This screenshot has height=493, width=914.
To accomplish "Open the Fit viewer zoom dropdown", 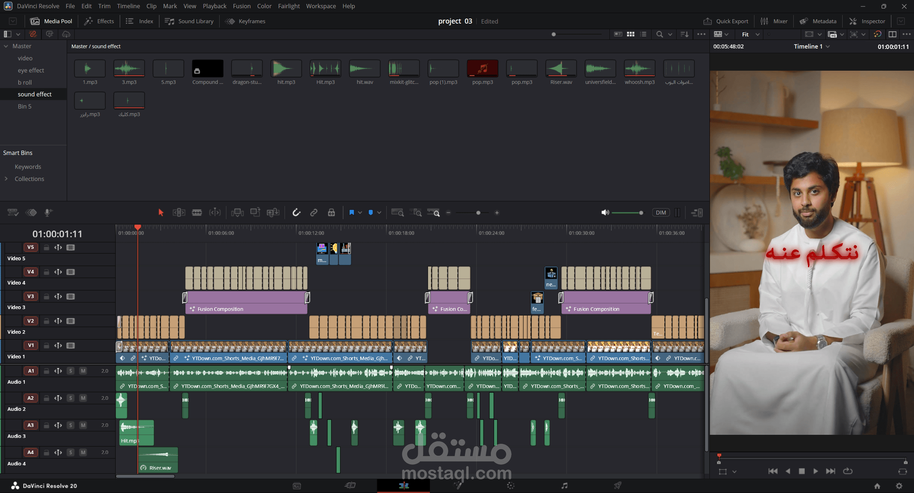I will pos(751,34).
